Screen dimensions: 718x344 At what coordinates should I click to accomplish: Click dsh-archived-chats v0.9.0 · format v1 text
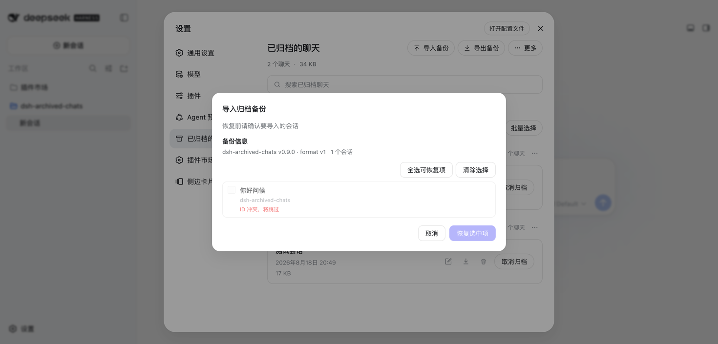(x=274, y=152)
